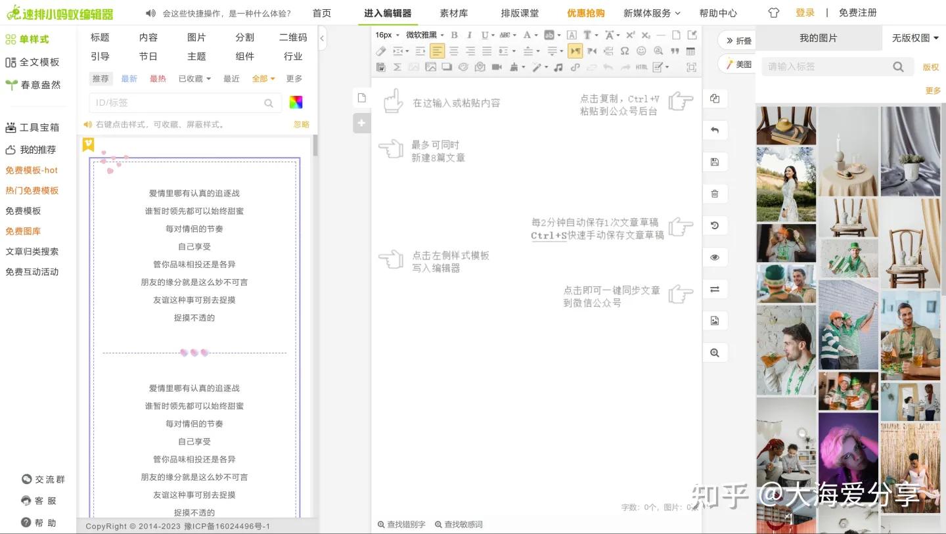The width and height of the screenshot is (946, 534).
Task: Toggle article preview with the eye icon
Action: (x=715, y=257)
